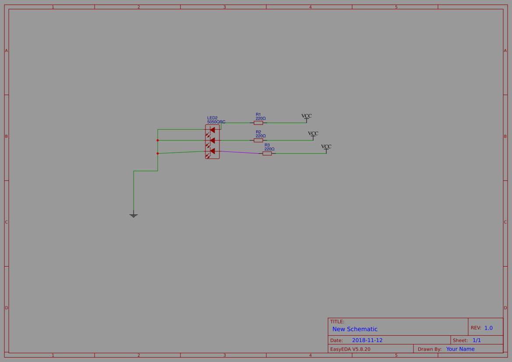Select the R3 resistor symbol
The image size is (512, 362).
(267, 153)
